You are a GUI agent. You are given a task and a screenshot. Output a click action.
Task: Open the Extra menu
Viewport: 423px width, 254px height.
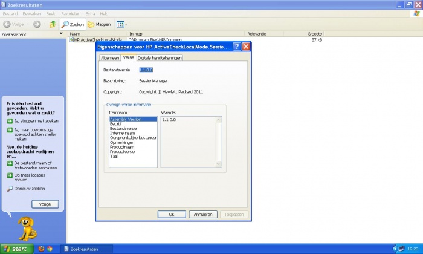click(90, 13)
